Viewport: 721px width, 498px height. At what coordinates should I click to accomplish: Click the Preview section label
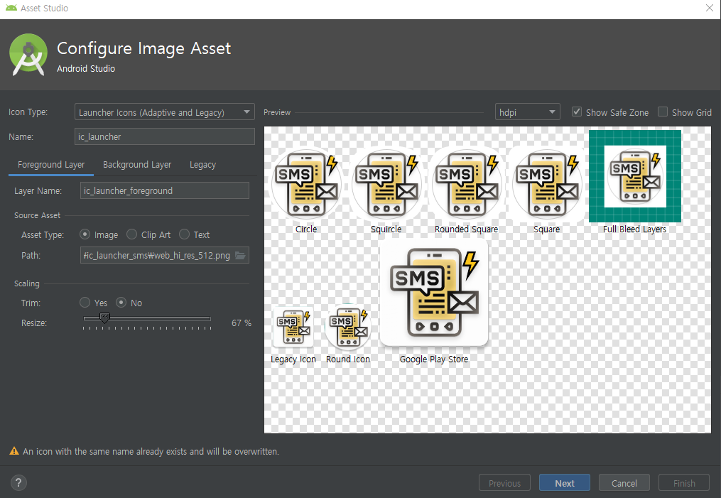tap(277, 112)
